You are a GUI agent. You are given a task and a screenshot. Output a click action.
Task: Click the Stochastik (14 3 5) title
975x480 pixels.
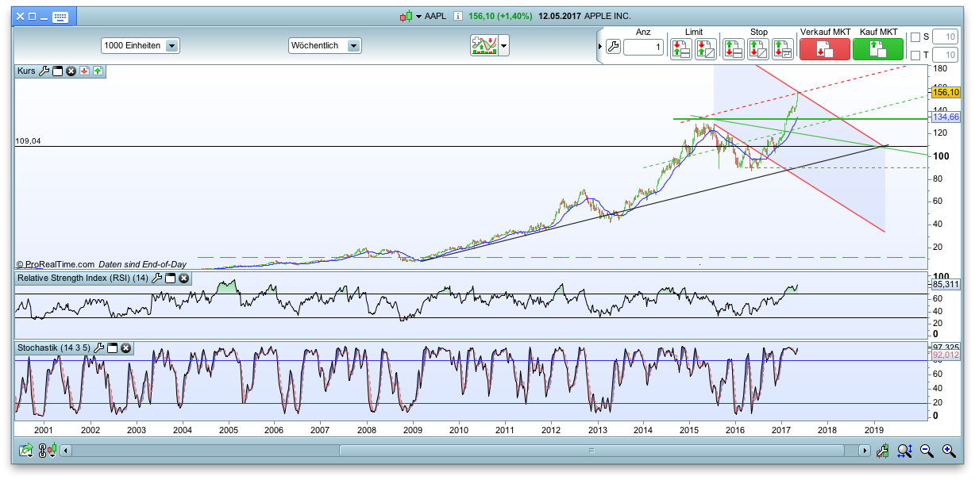(54, 348)
